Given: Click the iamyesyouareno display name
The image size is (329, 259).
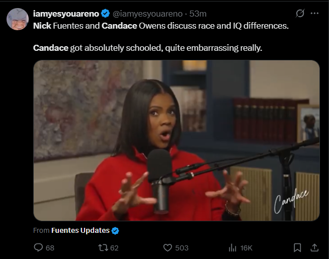Looking at the screenshot, I should pyautogui.click(x=66, y=14).
